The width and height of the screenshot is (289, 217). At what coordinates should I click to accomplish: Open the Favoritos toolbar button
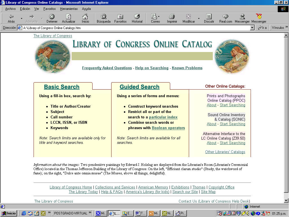[x=120, y=18]
